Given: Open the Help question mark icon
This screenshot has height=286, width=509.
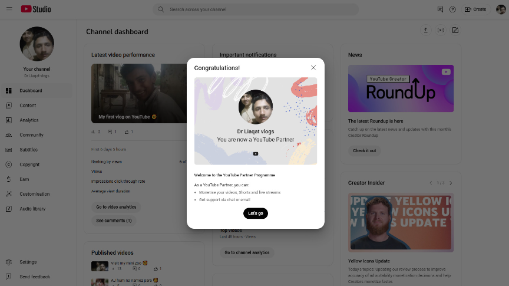Looking at the screenshot, I should [x=452, y=9].
